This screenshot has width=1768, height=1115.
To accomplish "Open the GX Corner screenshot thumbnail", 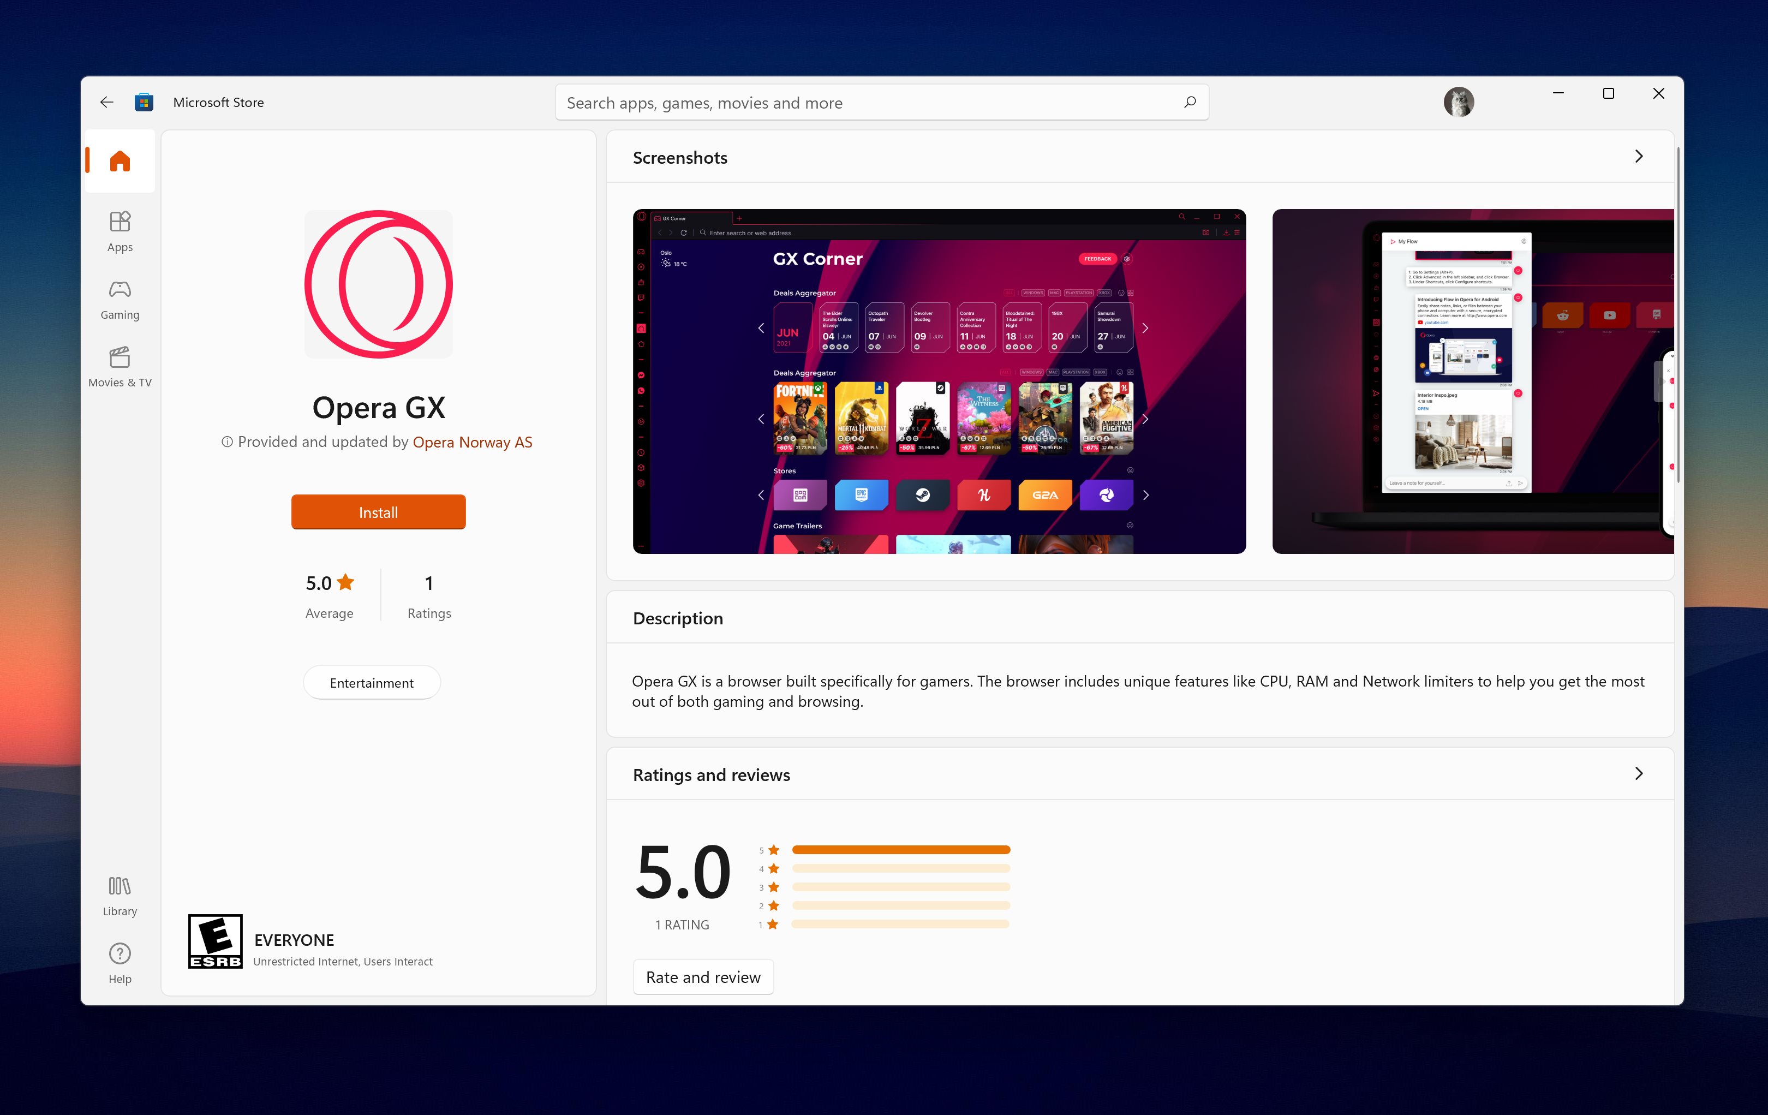I will [x=939, y=381].
